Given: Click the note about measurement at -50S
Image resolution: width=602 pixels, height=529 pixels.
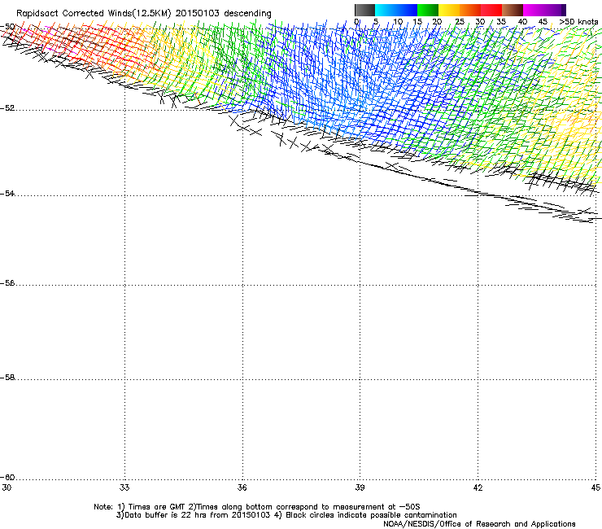Looking at the screenshot, I should (x=308, y=507).
